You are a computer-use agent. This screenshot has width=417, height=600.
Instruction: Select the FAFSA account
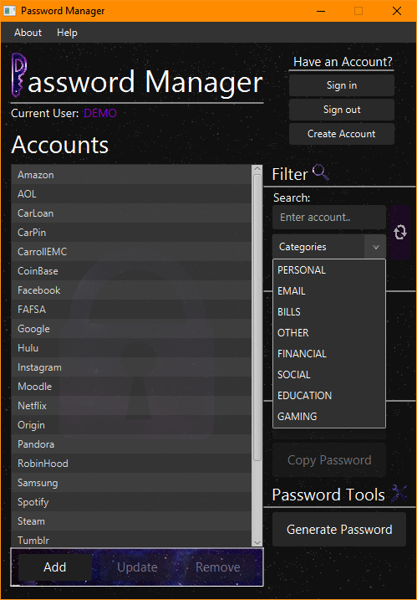(131, 310)
